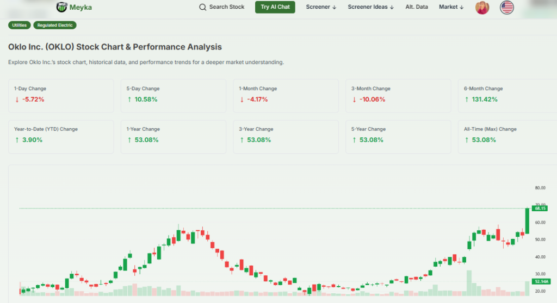Click the -10.06% 3-Month Change value

[372, 100]
